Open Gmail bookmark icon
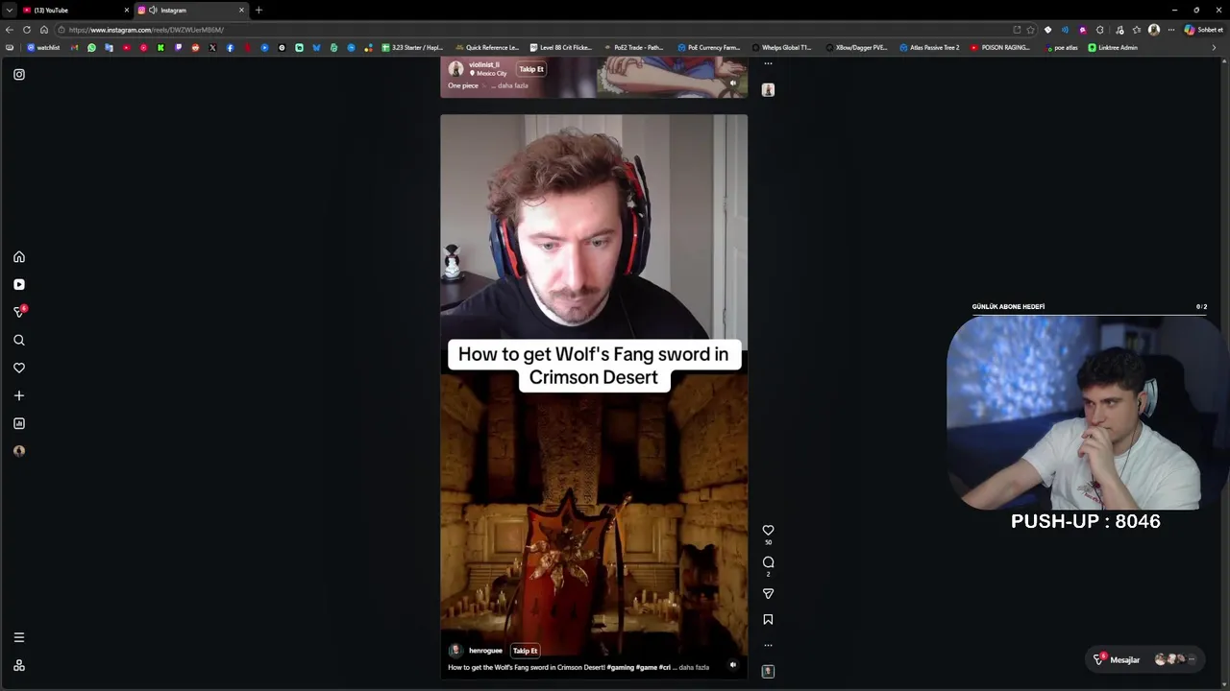This screenshot has height=691, width=1230. (x=74, y=47)
